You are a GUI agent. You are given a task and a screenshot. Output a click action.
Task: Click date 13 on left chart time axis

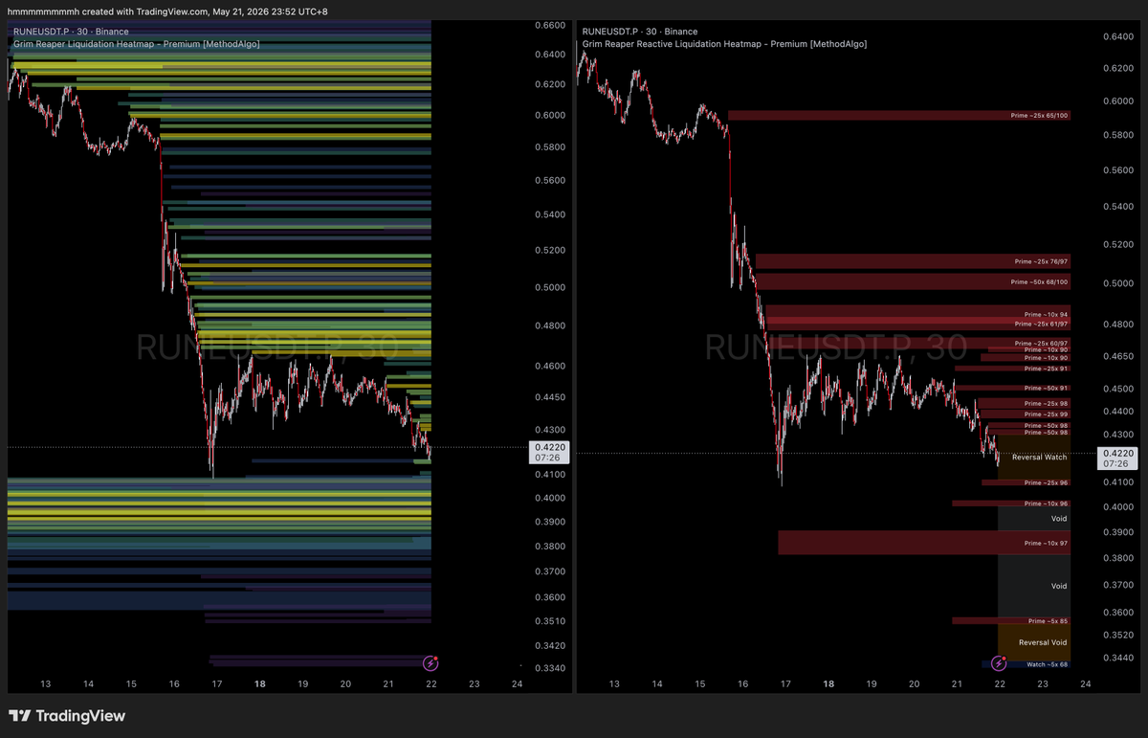(45, 684)
